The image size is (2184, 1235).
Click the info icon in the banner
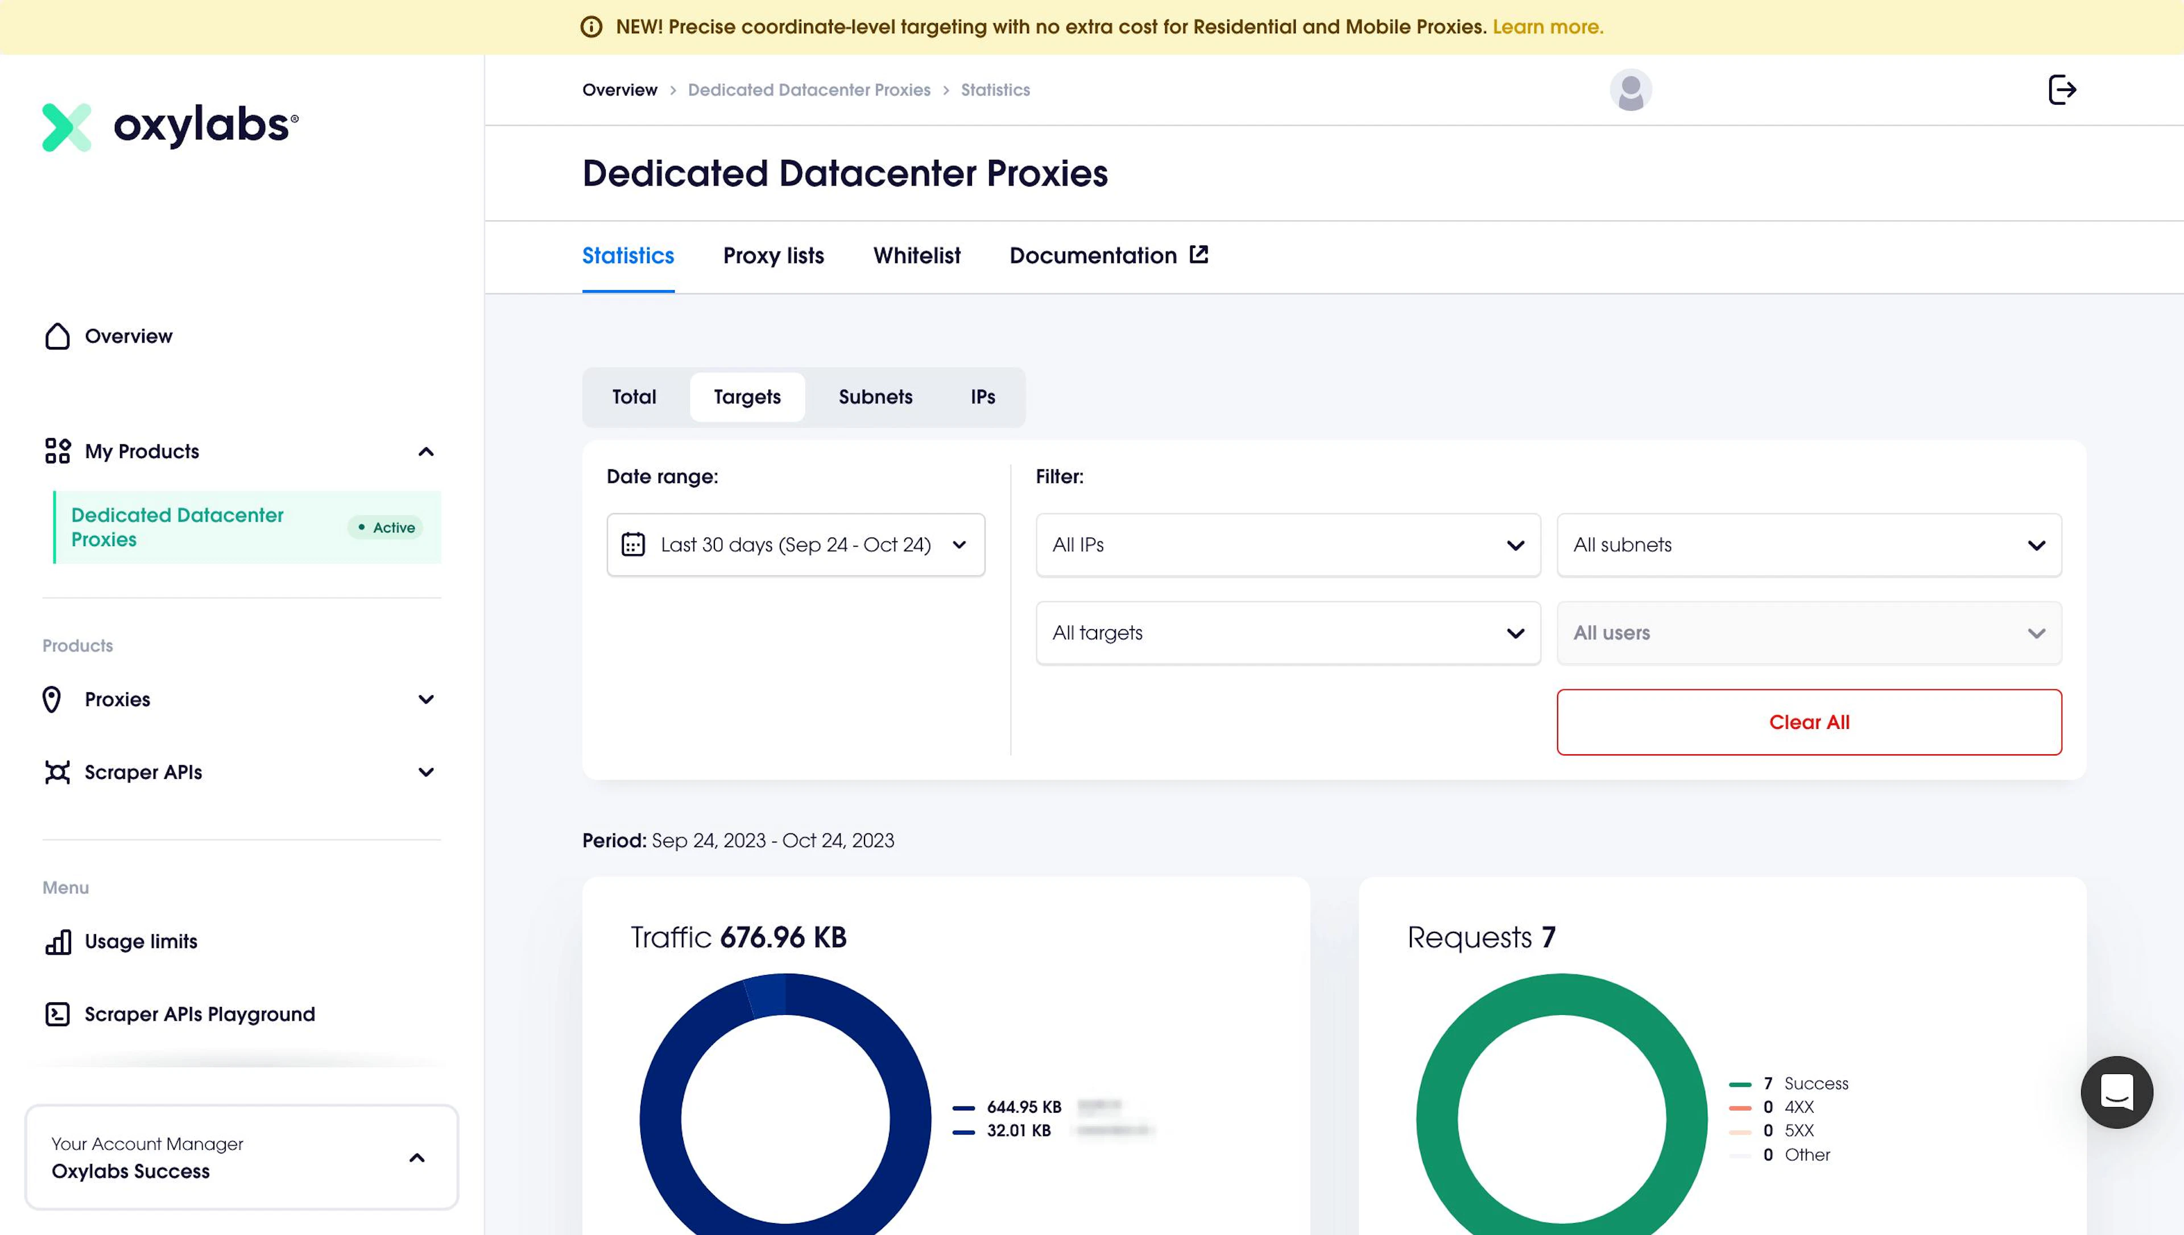point(591,27)
